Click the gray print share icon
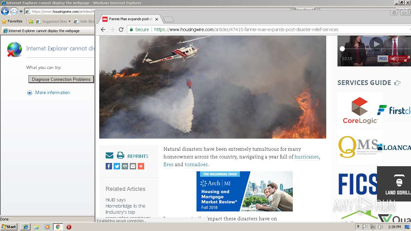Image resolution: width=411 pixels, height=231 pixels. pyautogui.click(x=125, y=166)
